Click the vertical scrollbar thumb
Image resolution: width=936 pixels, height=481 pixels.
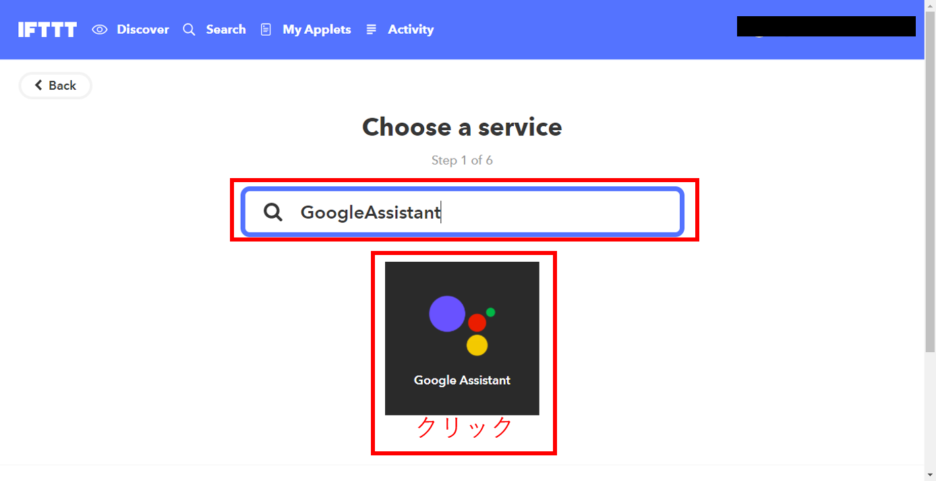[930, 182]
